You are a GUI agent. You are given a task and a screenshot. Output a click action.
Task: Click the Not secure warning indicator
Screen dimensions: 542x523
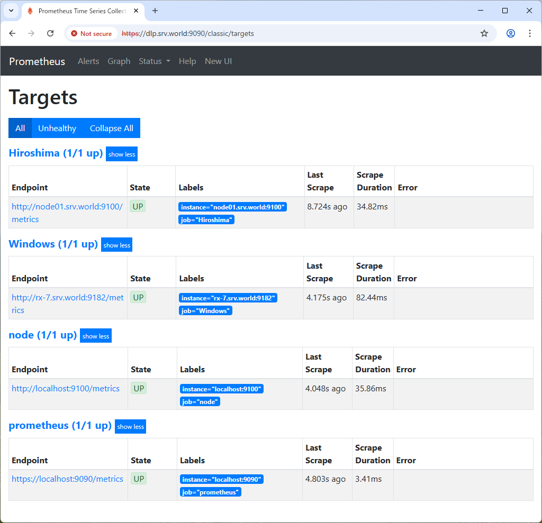(92, 33)
